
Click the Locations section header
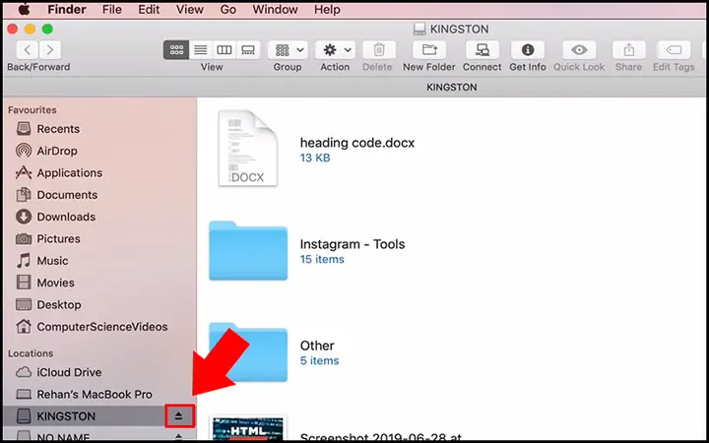coord(31,353)
